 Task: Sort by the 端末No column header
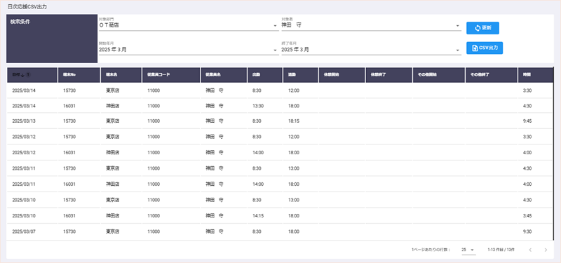pyautogui.click(x=79, y=75)
